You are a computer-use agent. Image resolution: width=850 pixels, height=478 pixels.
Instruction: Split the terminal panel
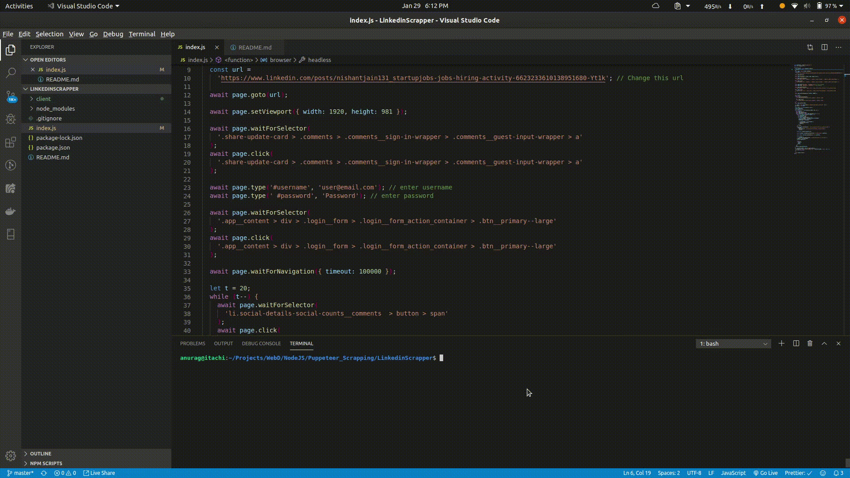coord(796,343)
